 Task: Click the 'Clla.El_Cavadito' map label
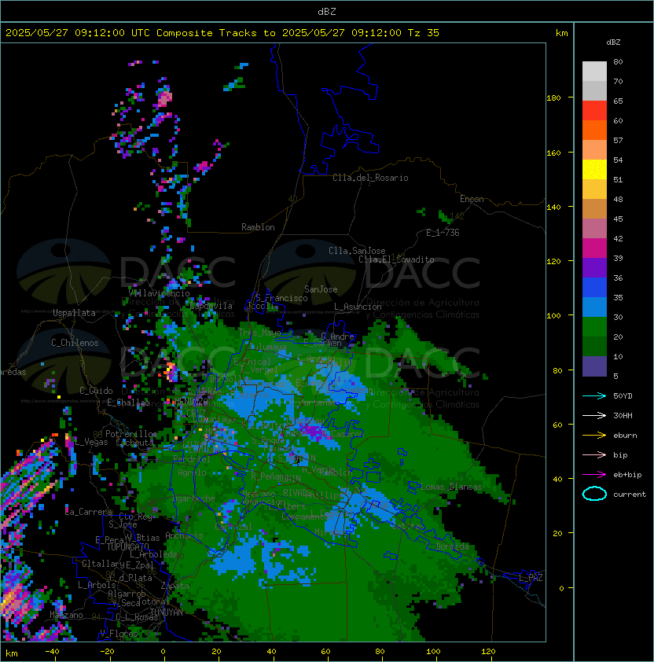396,259
